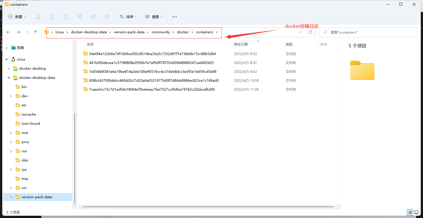The image size is (423, 218).
Task: Expand the sys folder in sidebar
Action: click(11, 170)
